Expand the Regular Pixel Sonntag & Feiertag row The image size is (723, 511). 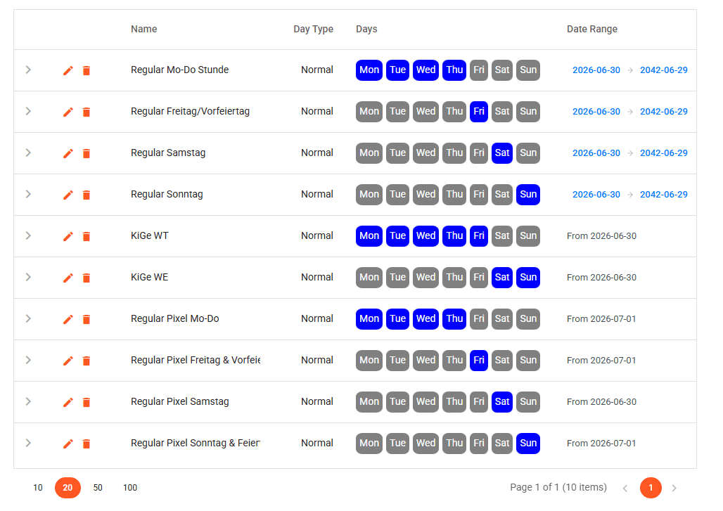point(28,443)
